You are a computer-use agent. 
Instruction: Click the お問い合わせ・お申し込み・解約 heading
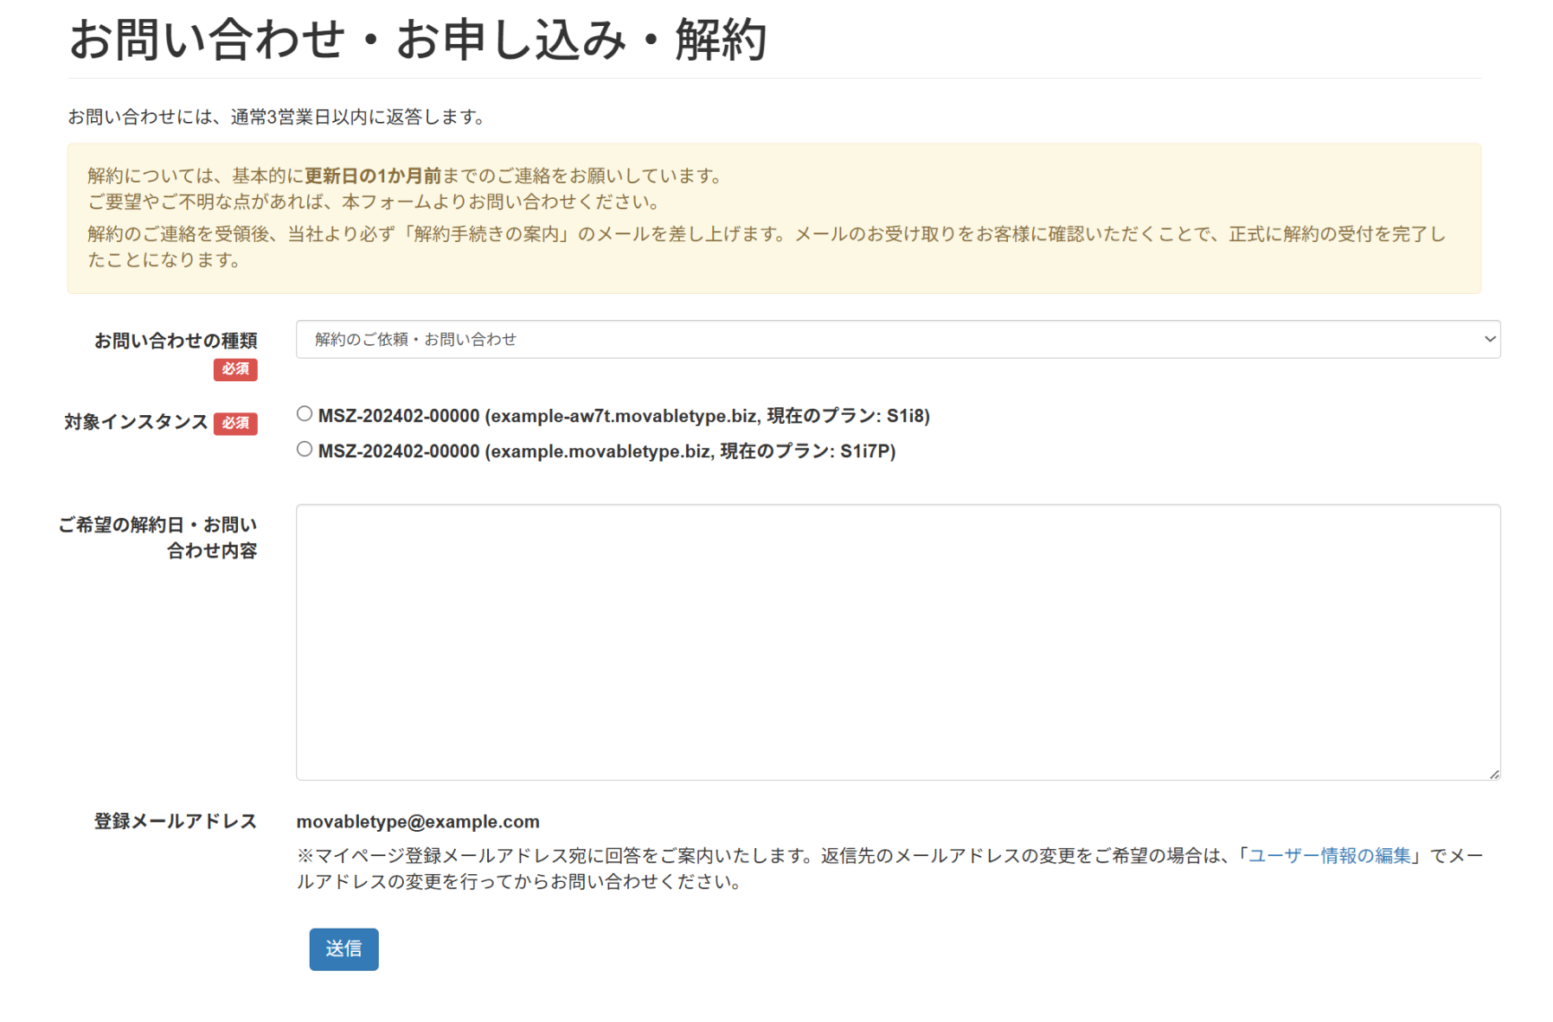pyautogui.click(x=418, y=40)
